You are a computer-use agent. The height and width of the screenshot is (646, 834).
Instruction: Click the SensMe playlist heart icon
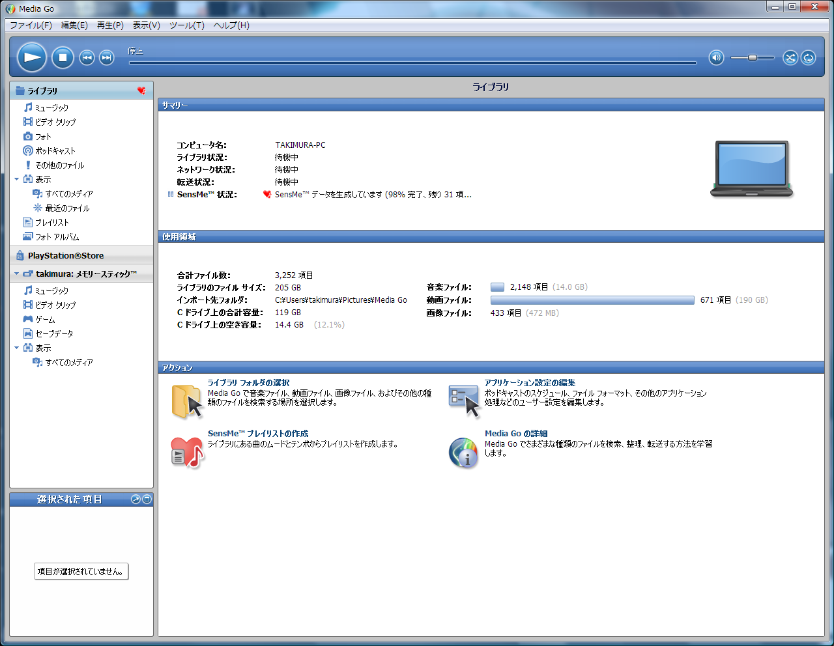coord(187,452)
